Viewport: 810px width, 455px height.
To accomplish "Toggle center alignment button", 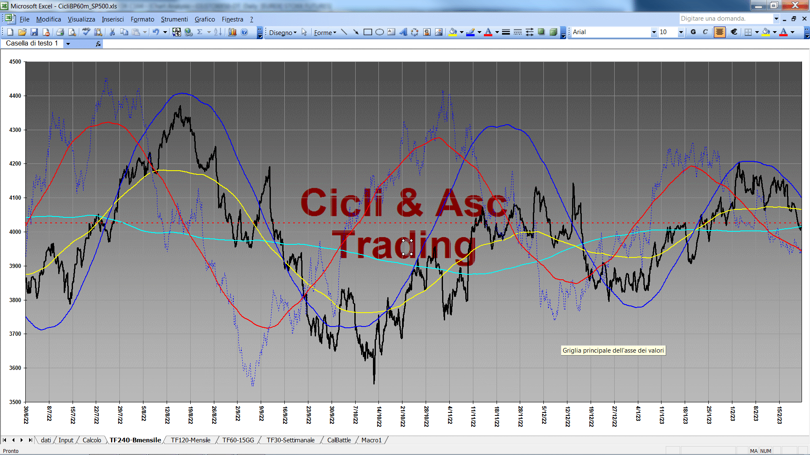I will 719,32.
